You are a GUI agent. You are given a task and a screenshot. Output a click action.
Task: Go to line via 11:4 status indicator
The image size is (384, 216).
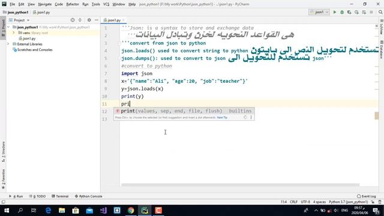(284, 202)
